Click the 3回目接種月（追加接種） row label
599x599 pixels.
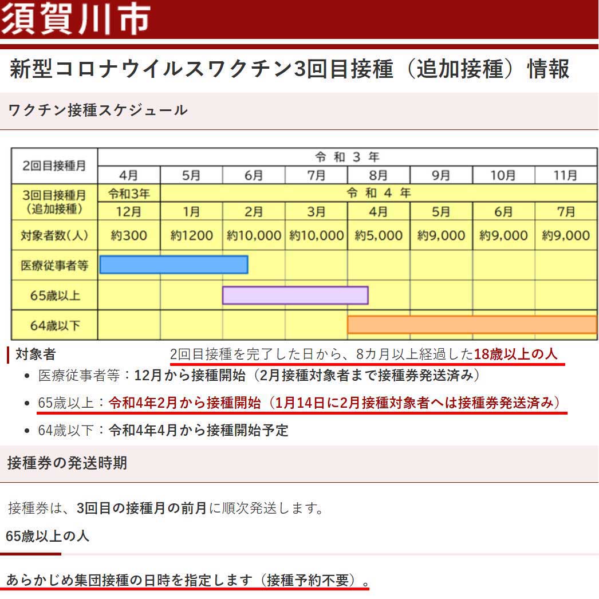[x=54, y=202]
